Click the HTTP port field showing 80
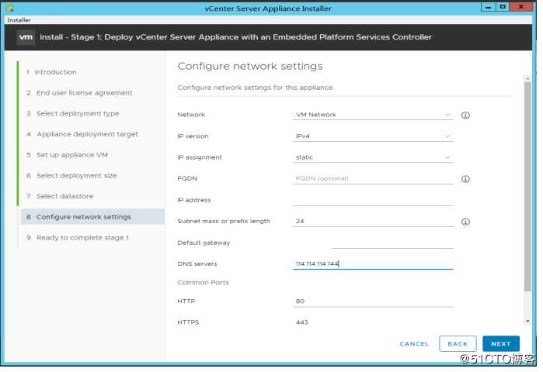Viewport: 543px width, 372px height. tap(373, 301)
